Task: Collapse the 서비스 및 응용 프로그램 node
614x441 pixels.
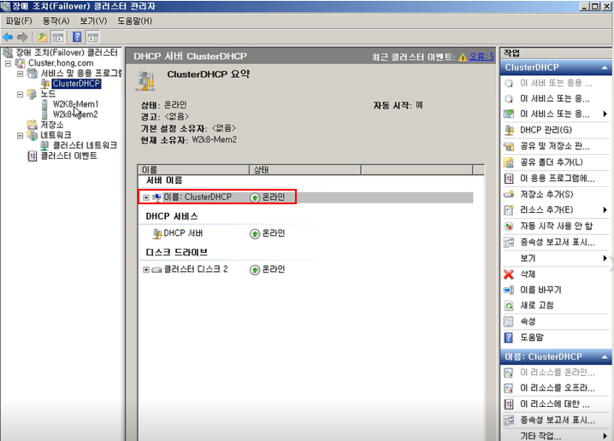Action: click(x=20, y=73)
